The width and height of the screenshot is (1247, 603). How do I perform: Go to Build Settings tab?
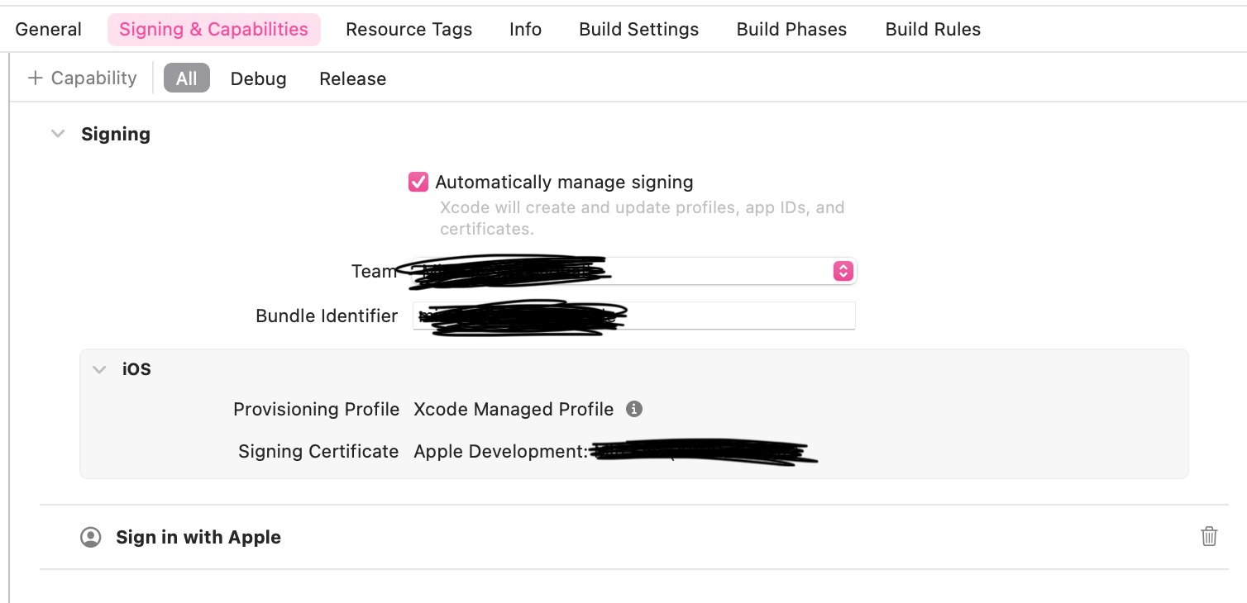click(x=638, y=30)
